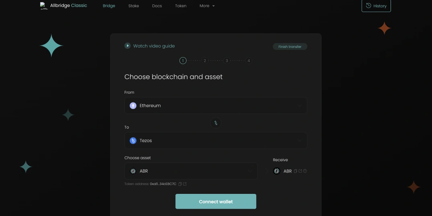Open the Docs navigation item

pos(157,6)
